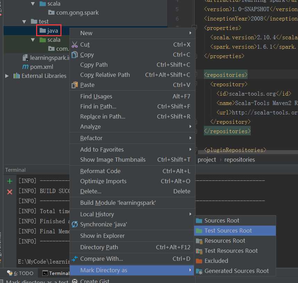Screen dimensions: 298x283
Task: Click the Compare With arrows icon
Action: 75,258
